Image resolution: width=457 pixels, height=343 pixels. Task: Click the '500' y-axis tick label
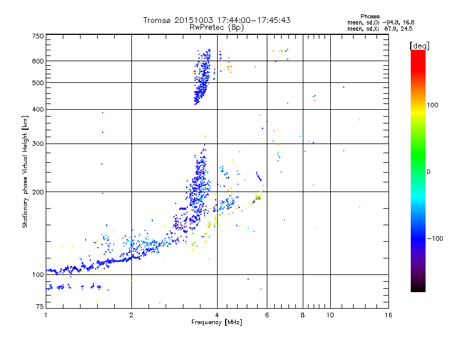[38, 83]
